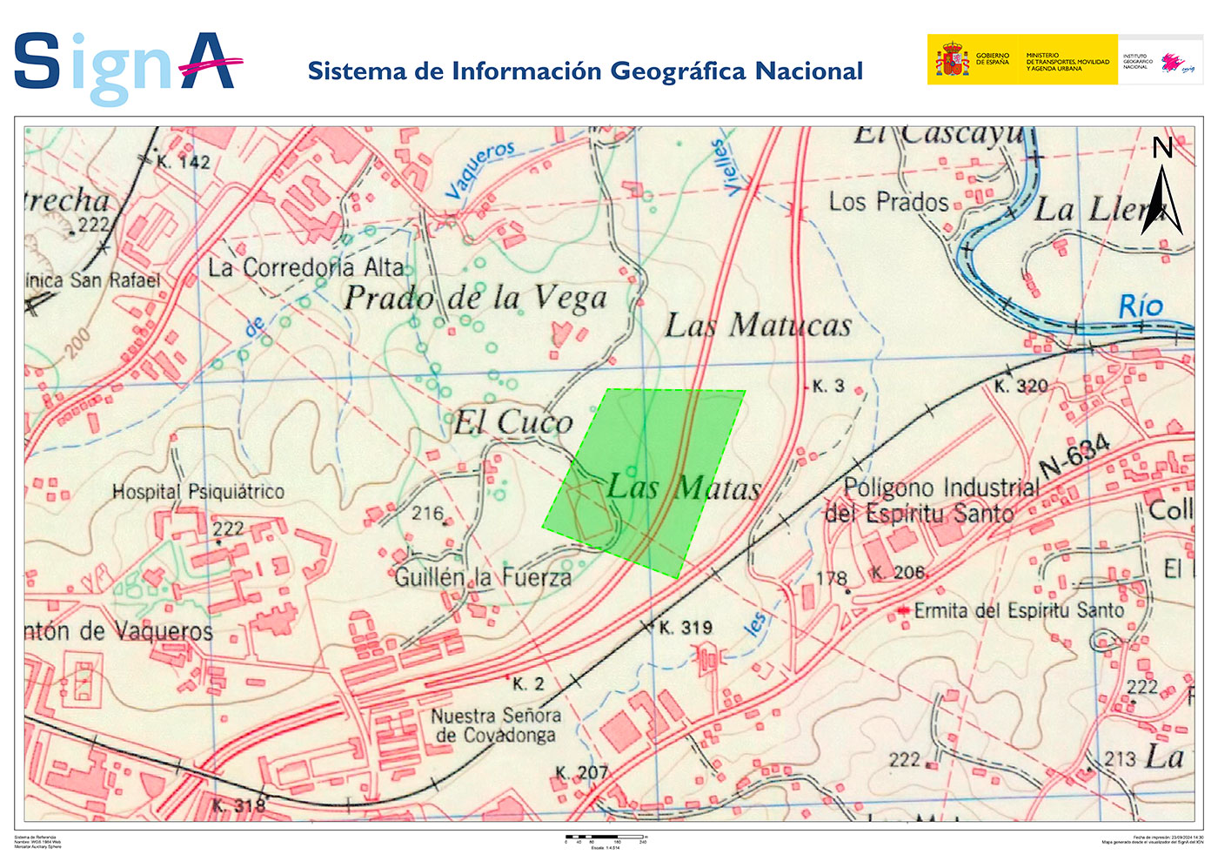Click the K. 319 kilometer marker
The height and width of the screenshot is (861, 1218).
pyautogui.click(x=684, y=628)
